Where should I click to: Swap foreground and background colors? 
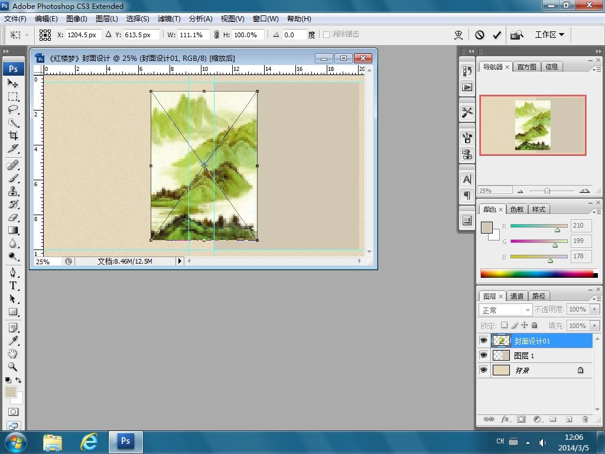coord(18,380)
